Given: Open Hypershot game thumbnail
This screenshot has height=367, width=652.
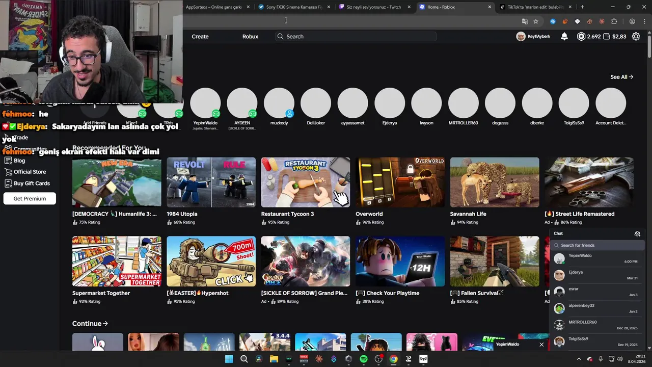Looking at the screenshot, I should click(211, 261).
